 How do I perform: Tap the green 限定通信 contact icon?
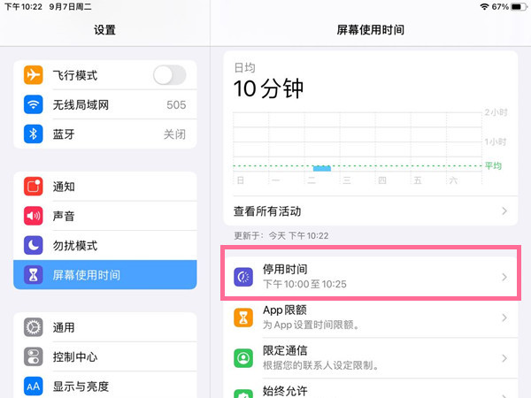(x=243, y=357)
